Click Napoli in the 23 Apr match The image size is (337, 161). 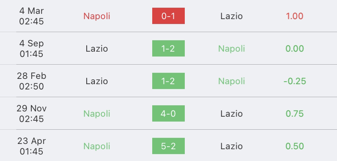click(97, 146)
